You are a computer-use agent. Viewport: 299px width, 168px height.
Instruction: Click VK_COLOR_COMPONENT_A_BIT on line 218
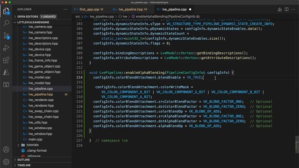click(x=126, y=97)
